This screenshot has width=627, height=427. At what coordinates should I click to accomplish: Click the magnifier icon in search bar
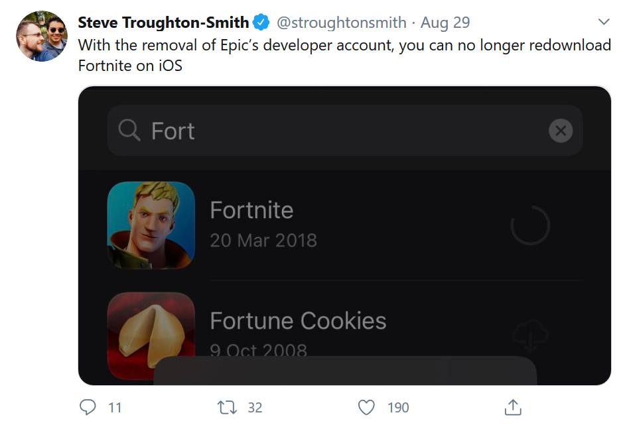[x=129, y=131]
